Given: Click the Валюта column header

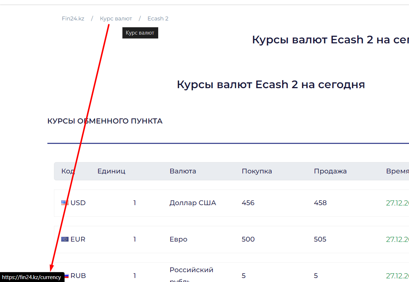Looking at the screenshot, I should 183,171.
